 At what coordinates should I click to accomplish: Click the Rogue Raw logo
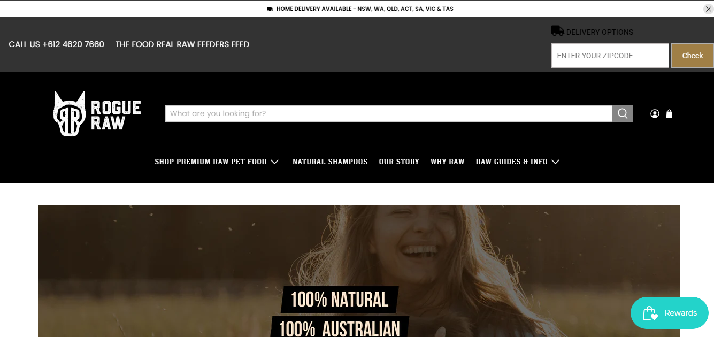97,113
